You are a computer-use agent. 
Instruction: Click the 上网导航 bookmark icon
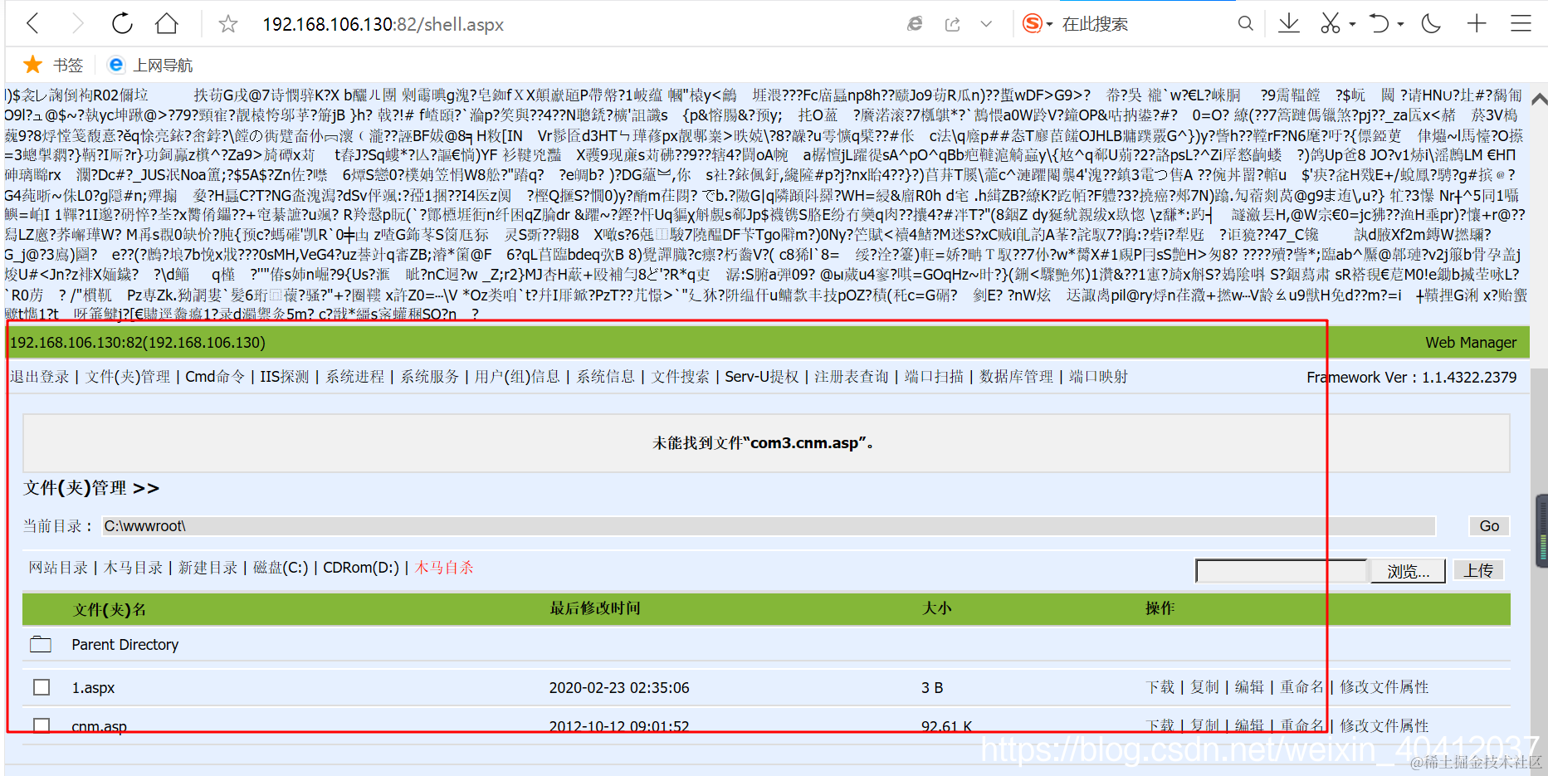[x=116, y=65]
